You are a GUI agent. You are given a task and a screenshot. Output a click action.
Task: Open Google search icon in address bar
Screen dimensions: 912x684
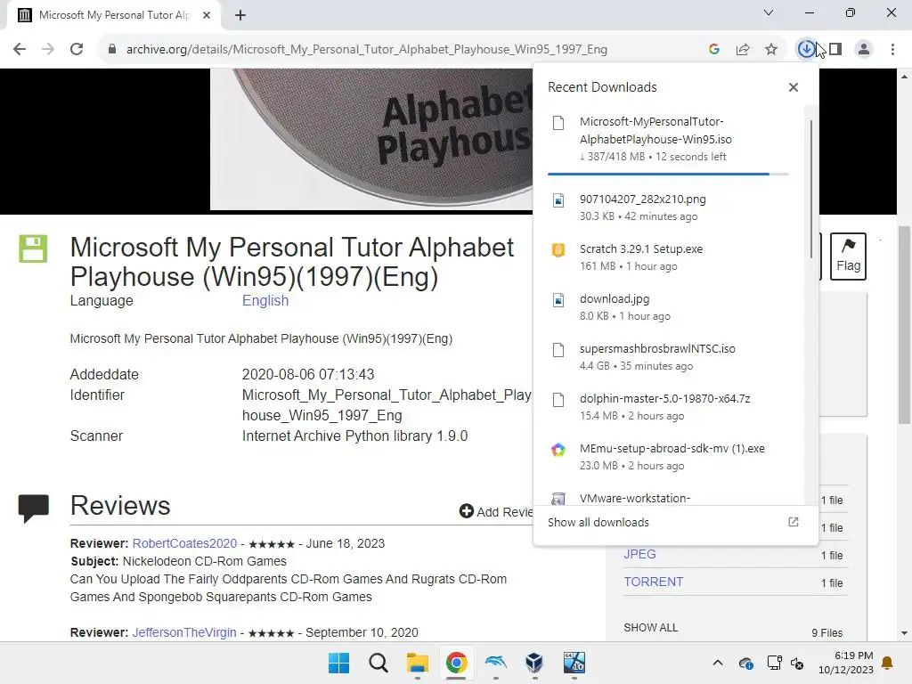point(714,50)
